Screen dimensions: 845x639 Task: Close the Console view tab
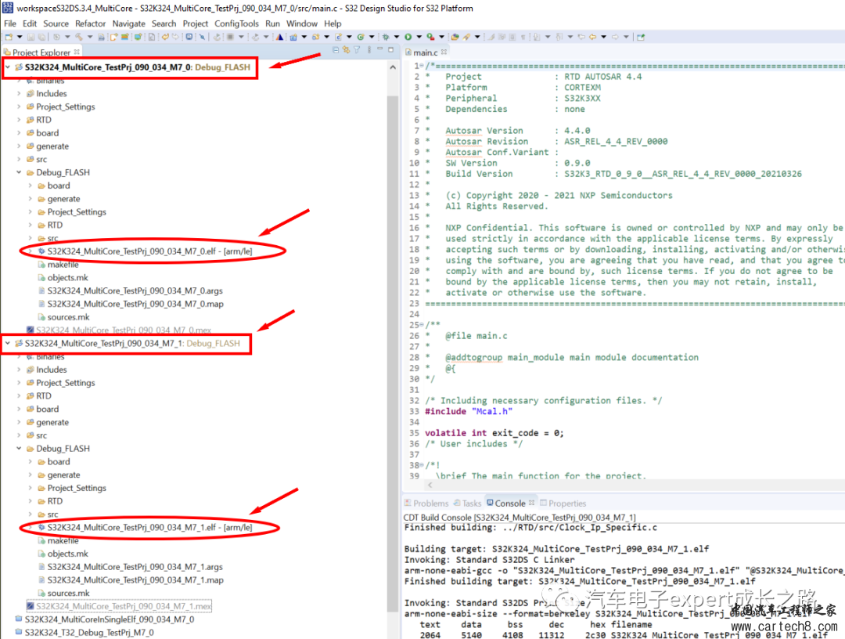click(x=532, y=503)
